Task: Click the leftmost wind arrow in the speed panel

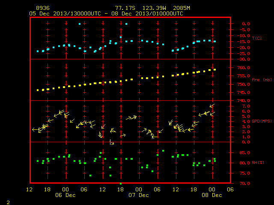Action: click(x=35, y=129)
